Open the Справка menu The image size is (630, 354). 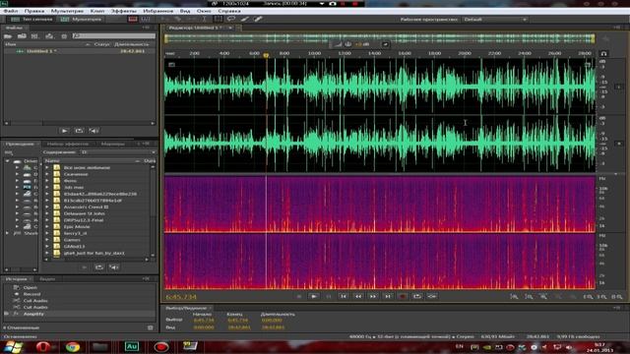(229, 11)
